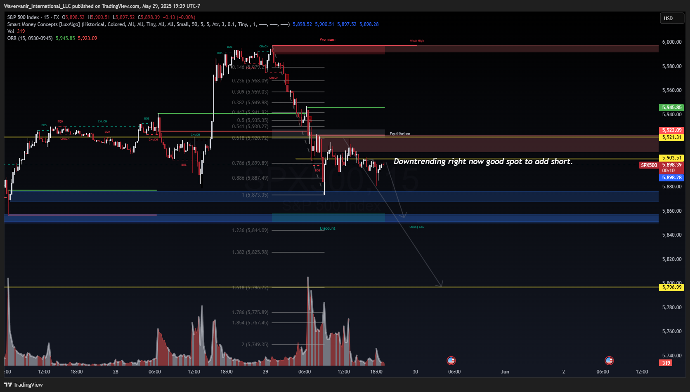Click the SPX500 symbol price tag
This screenshot has height=392, width=690.
pos(649,165)
